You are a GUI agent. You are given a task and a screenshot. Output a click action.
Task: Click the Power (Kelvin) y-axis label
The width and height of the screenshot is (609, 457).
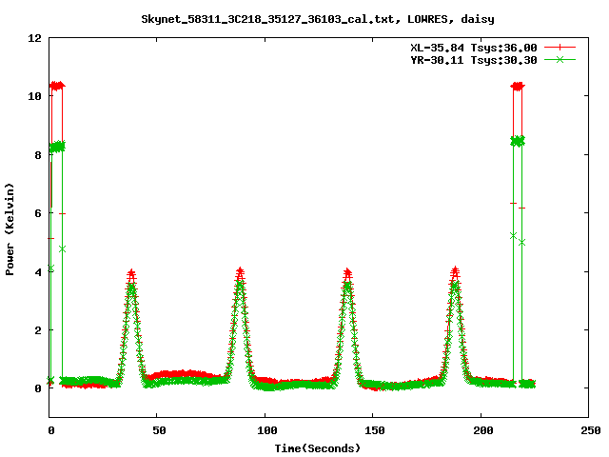tap(10, 228)
